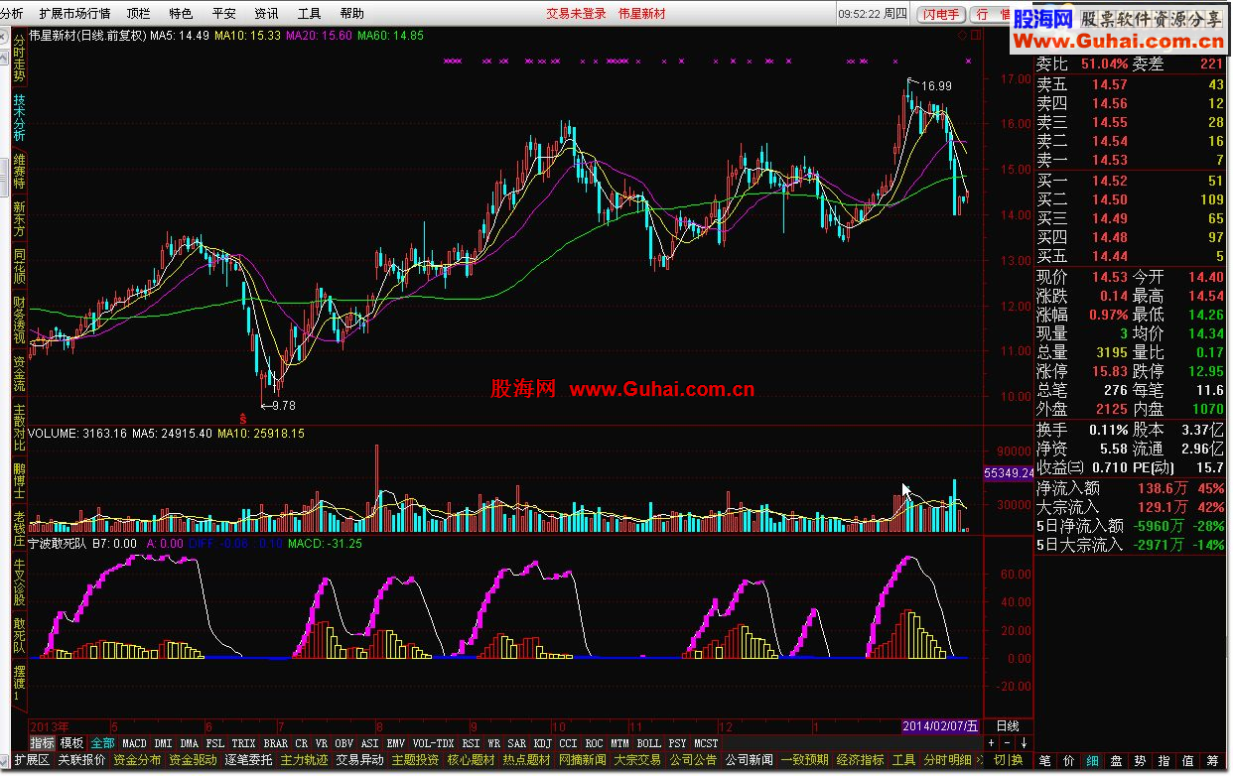Open the 关联报价 bottom tab
The height and width of the screenshot is (776, 1233).
pos(81,760)
